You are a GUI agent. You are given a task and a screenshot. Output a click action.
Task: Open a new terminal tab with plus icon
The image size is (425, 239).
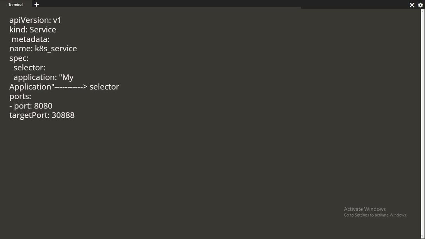coord(36,5)
